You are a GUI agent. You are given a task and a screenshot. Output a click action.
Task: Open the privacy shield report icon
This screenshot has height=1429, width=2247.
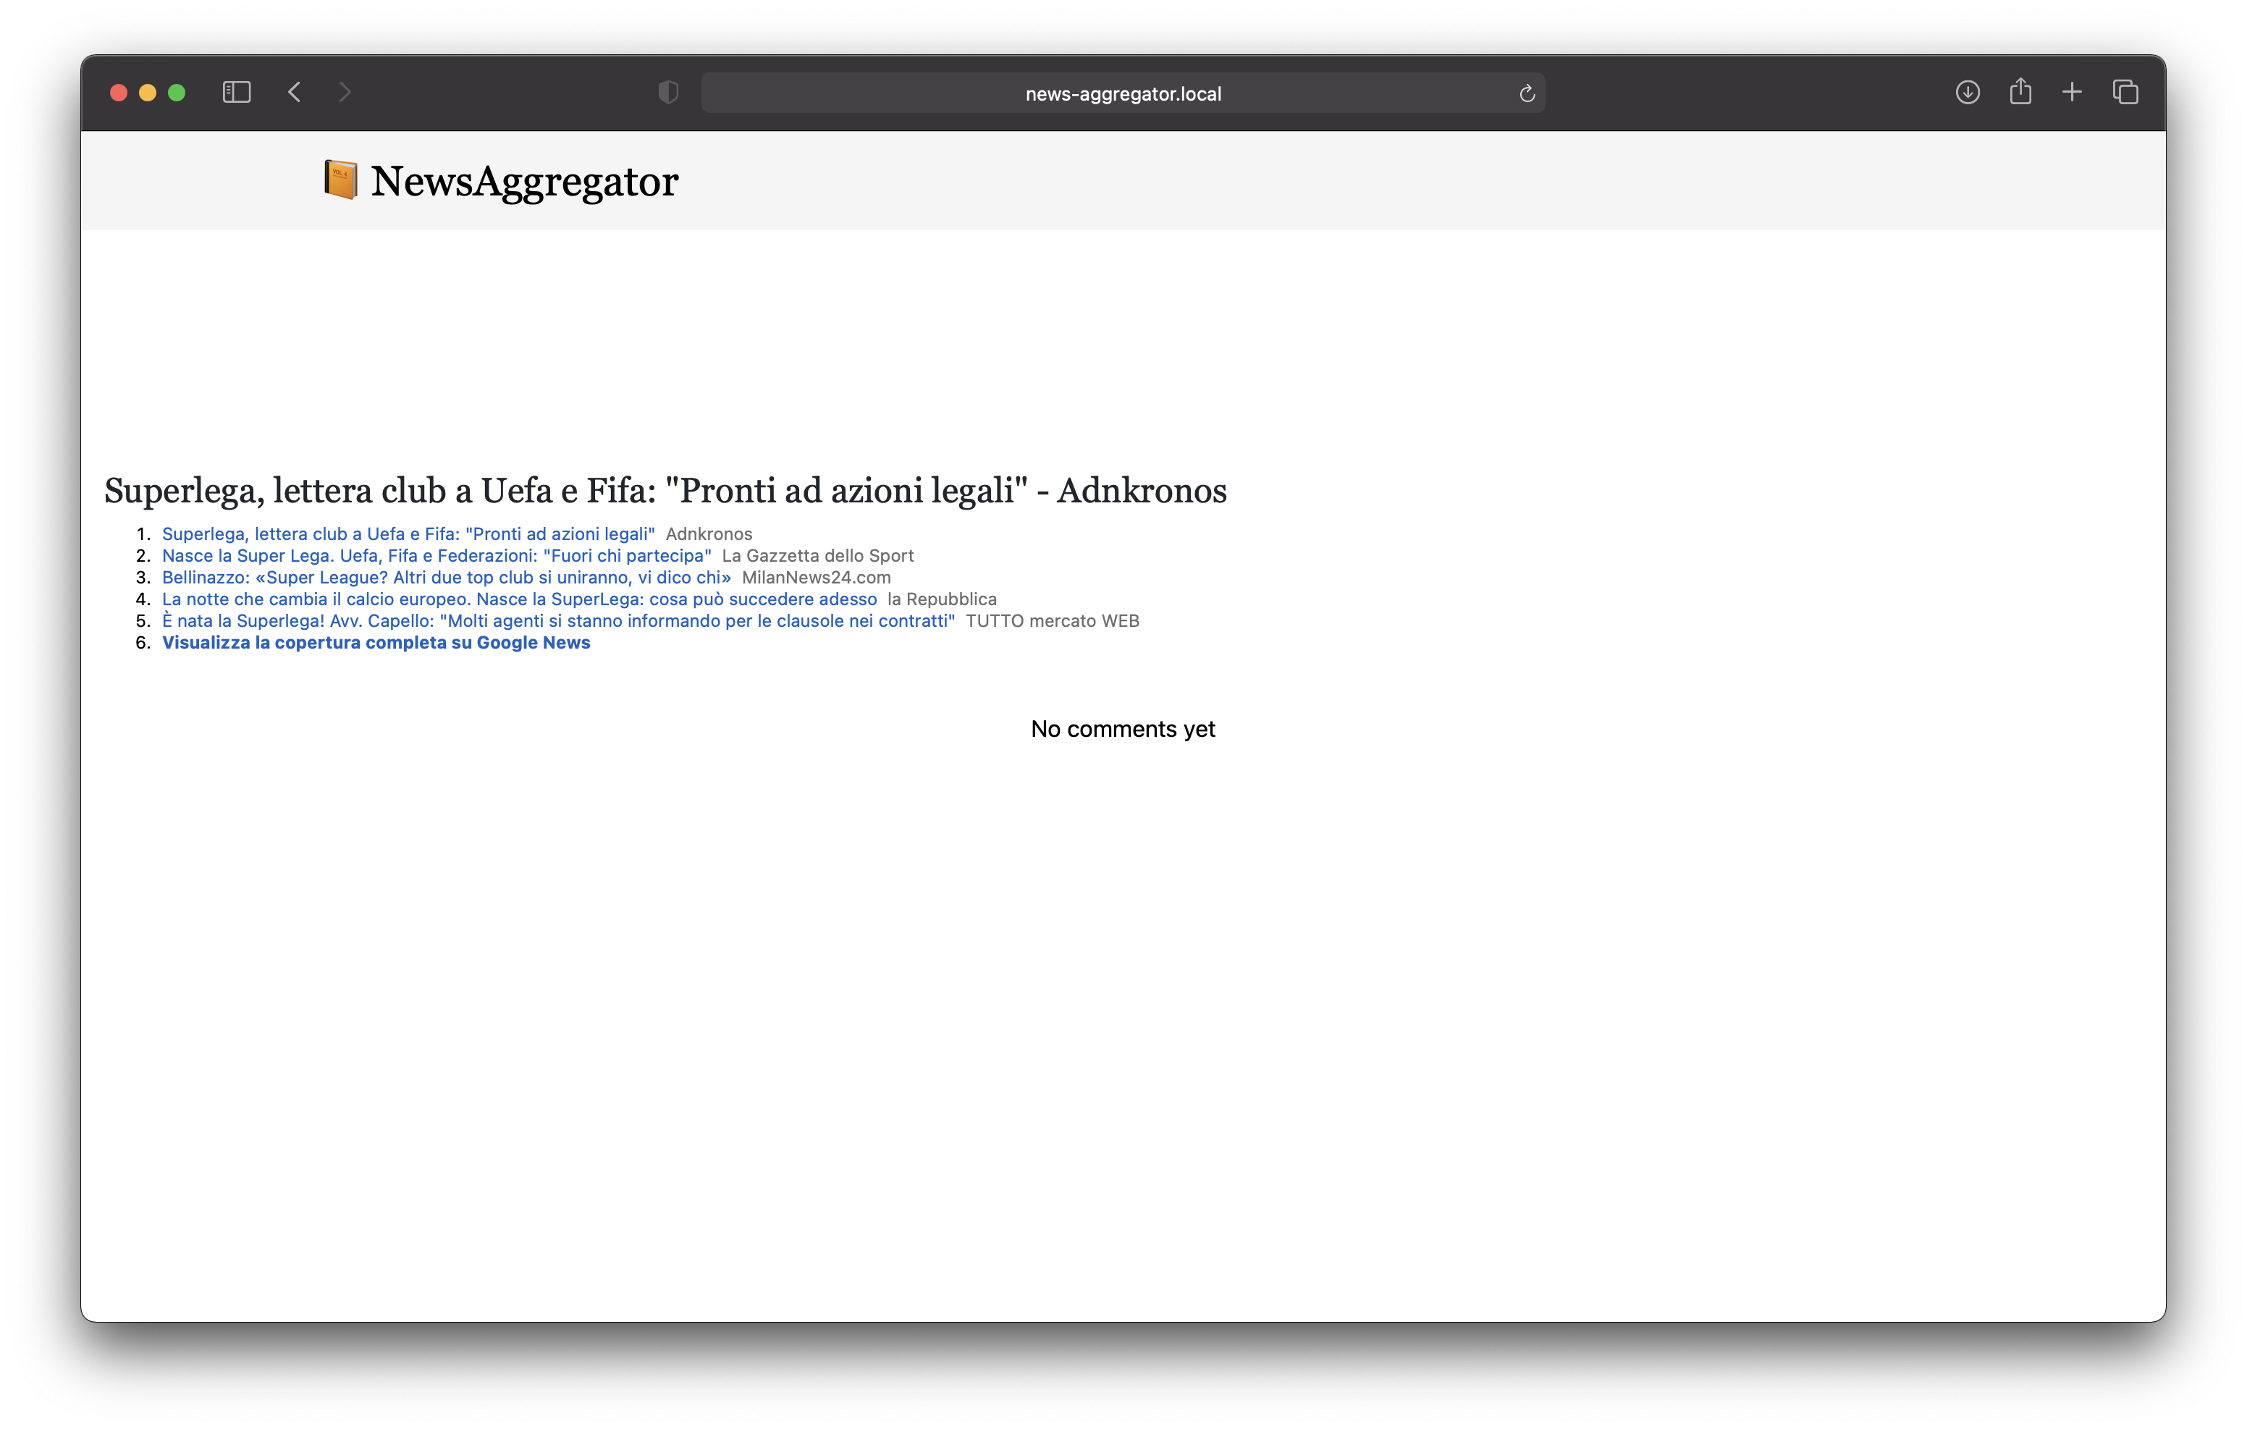pos(668,93)
